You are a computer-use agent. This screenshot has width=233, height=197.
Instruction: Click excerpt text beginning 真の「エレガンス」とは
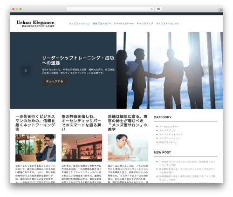(x=128, y=174)
